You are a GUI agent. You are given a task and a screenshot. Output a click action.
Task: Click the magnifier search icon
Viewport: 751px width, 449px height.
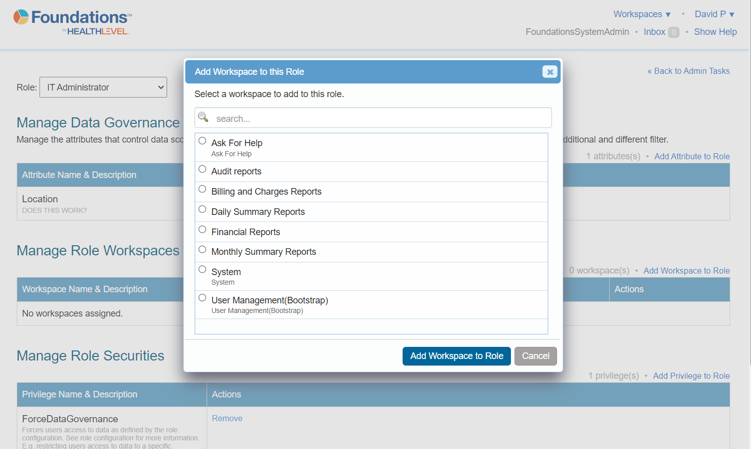click(203, 117)
